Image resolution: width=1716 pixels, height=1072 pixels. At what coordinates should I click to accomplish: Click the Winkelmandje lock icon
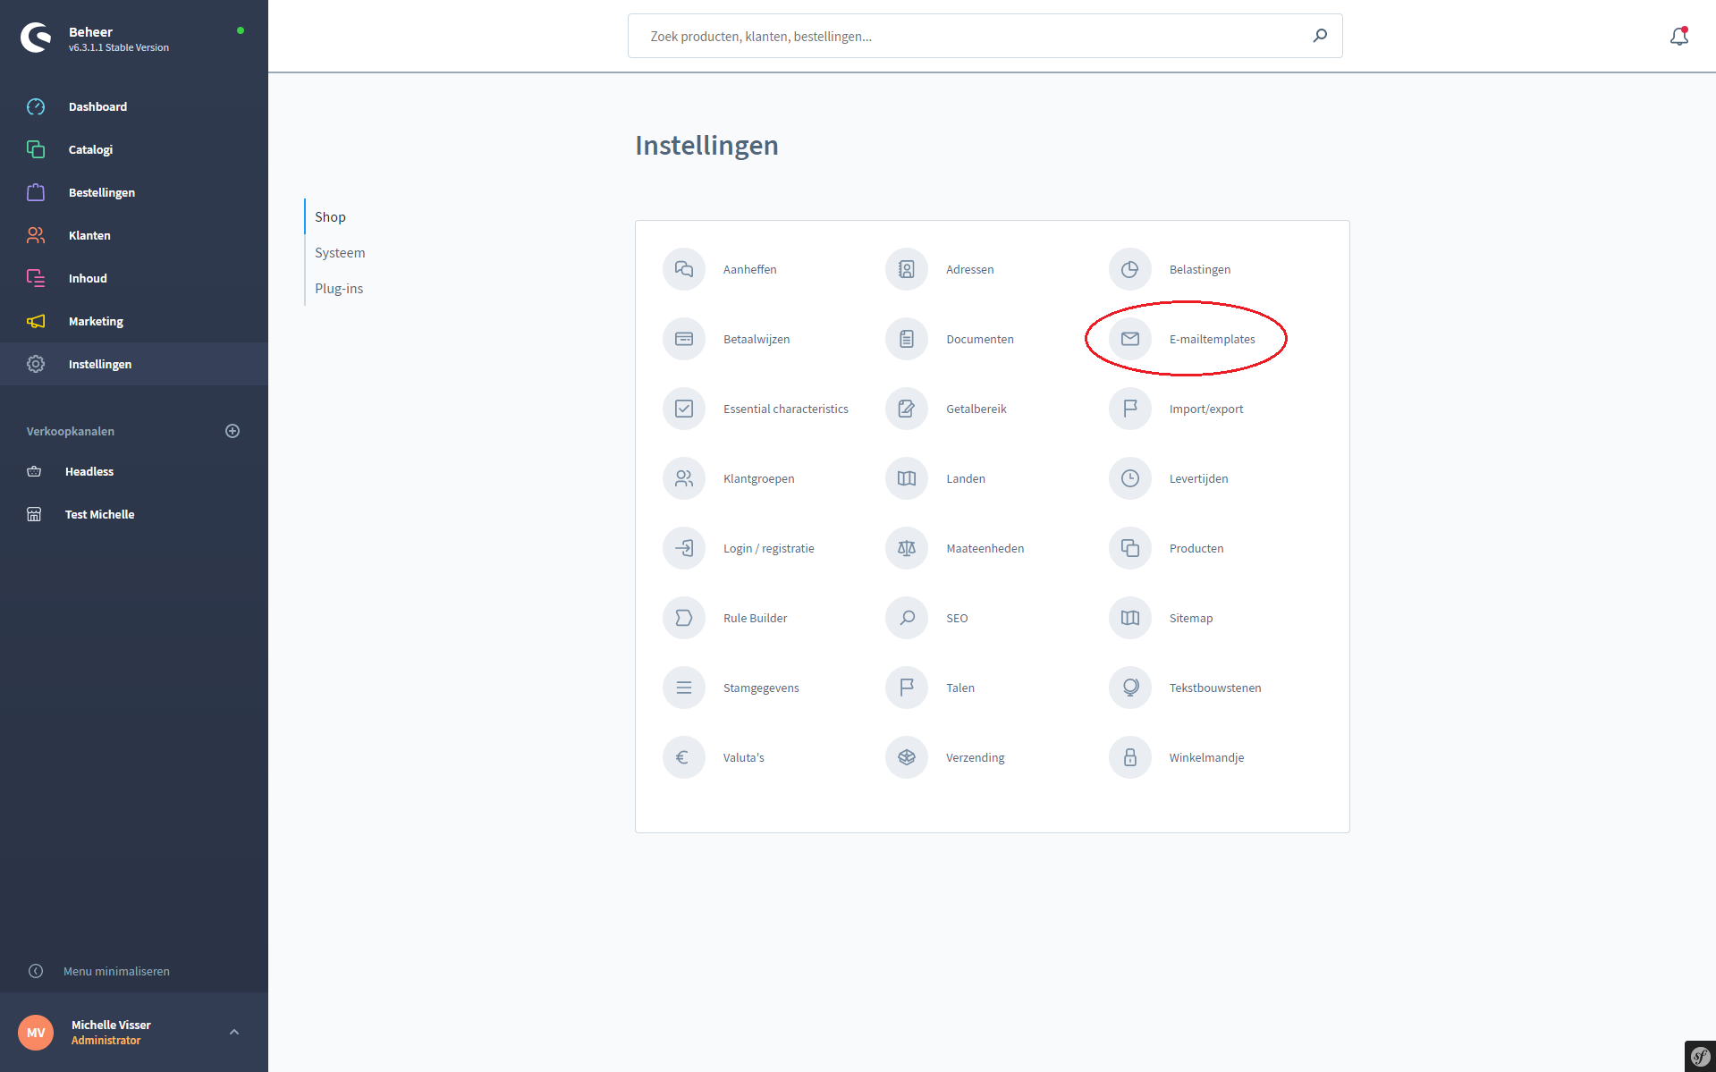[1130, 757]
